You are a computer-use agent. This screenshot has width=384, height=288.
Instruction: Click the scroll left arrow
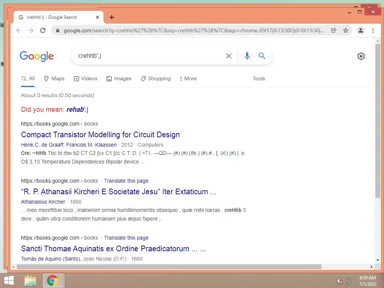pyautogui.click(x=13, y=267)
